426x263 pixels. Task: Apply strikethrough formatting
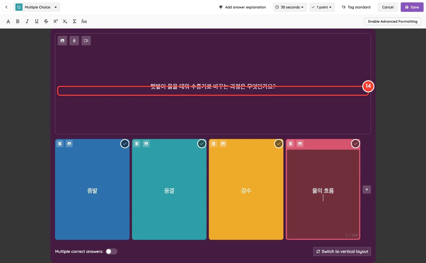tap(46, 21)
